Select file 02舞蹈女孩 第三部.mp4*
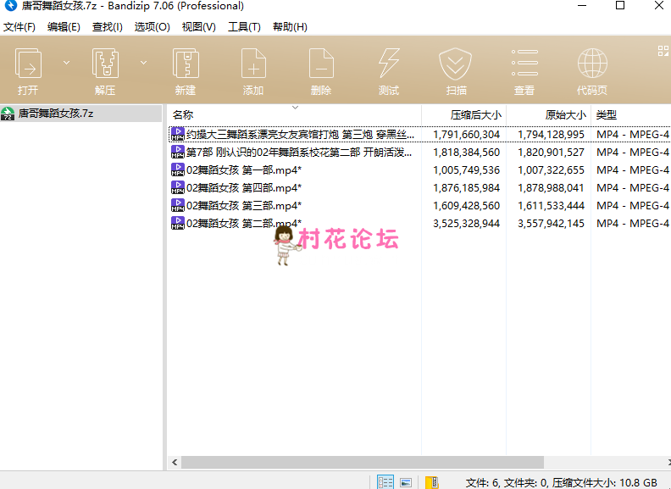Viewport: 671px width, 489px height. point(244,206)
